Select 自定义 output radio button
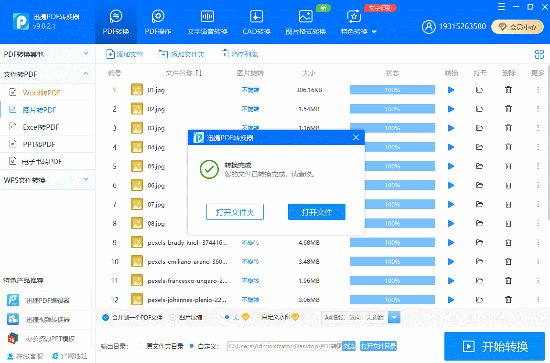 tap(192, 346)
